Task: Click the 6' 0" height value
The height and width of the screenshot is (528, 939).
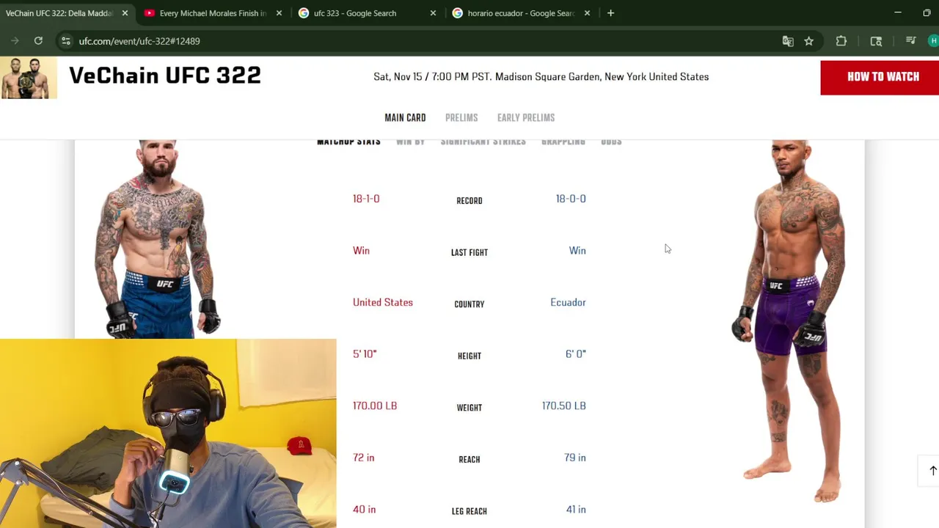Action: tap(576, 354)
